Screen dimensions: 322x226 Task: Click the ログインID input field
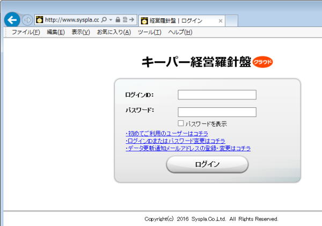pyautogui.click(x=217, y=94)
